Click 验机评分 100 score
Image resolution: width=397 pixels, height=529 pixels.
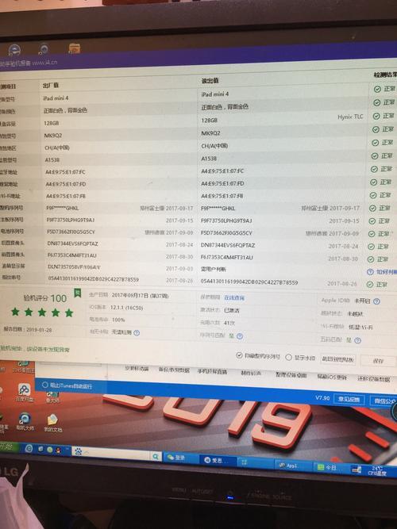45,298
